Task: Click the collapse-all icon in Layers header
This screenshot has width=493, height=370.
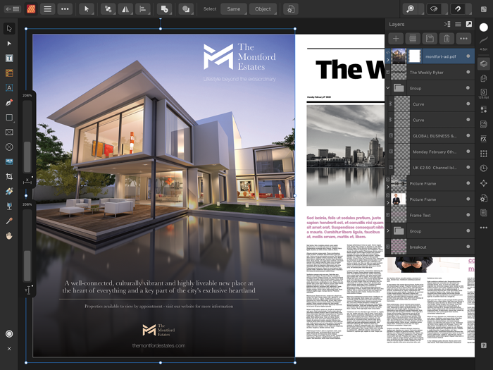Action: point(447,24)
